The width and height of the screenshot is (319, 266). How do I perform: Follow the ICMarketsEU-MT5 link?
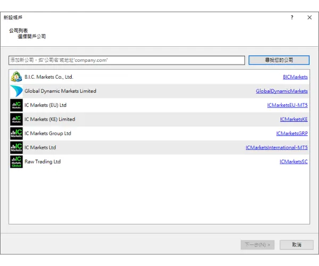[287, 105]
